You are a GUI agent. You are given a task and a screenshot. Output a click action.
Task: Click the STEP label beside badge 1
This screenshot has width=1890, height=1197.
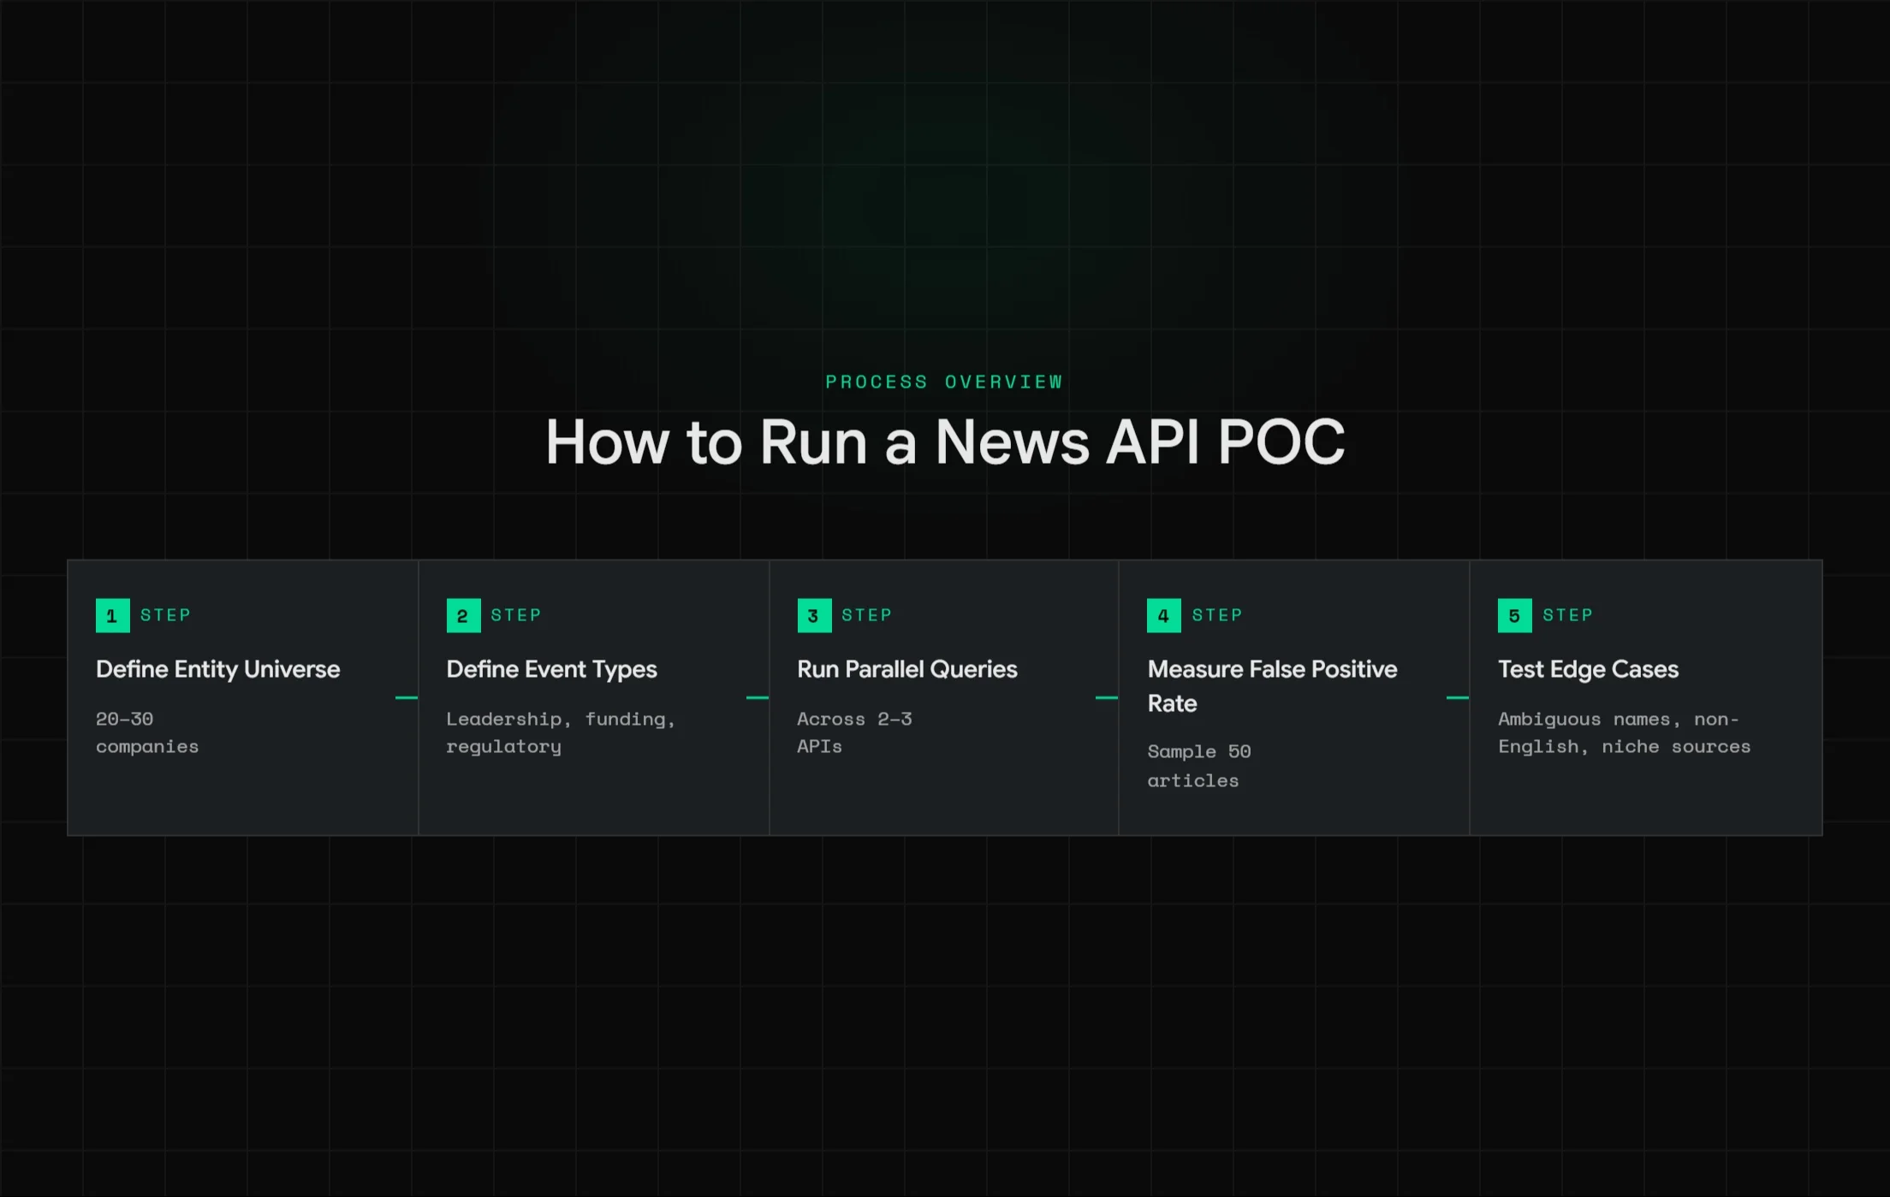point(165,615)
